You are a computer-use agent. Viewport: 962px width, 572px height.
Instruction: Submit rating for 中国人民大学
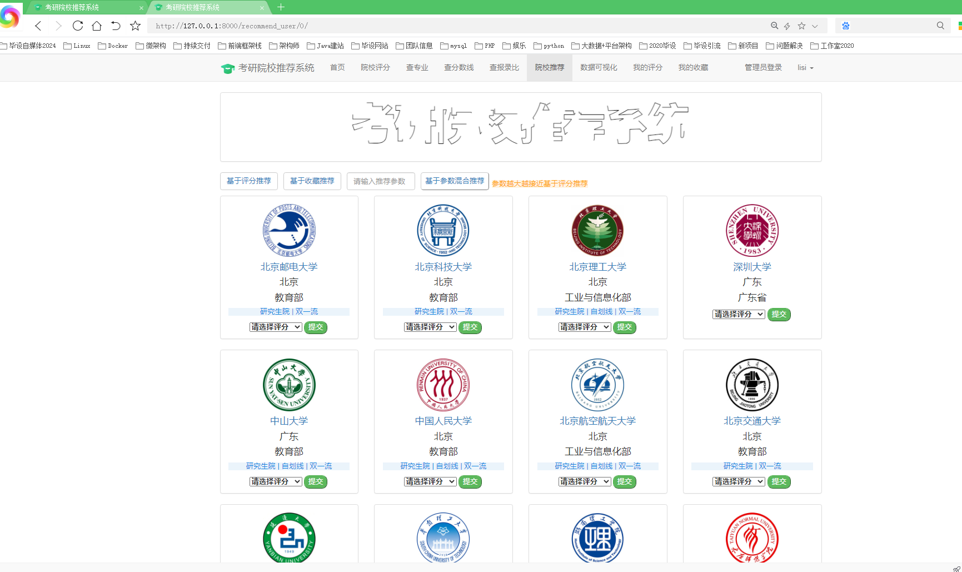coord(470,481)
